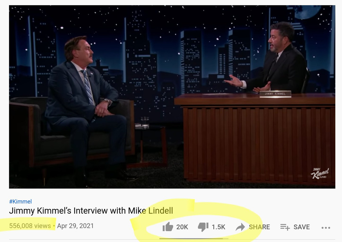The height and width of the screenshot is (242, 342).
Task: Click the 20K like count
Action: (182, 227)
